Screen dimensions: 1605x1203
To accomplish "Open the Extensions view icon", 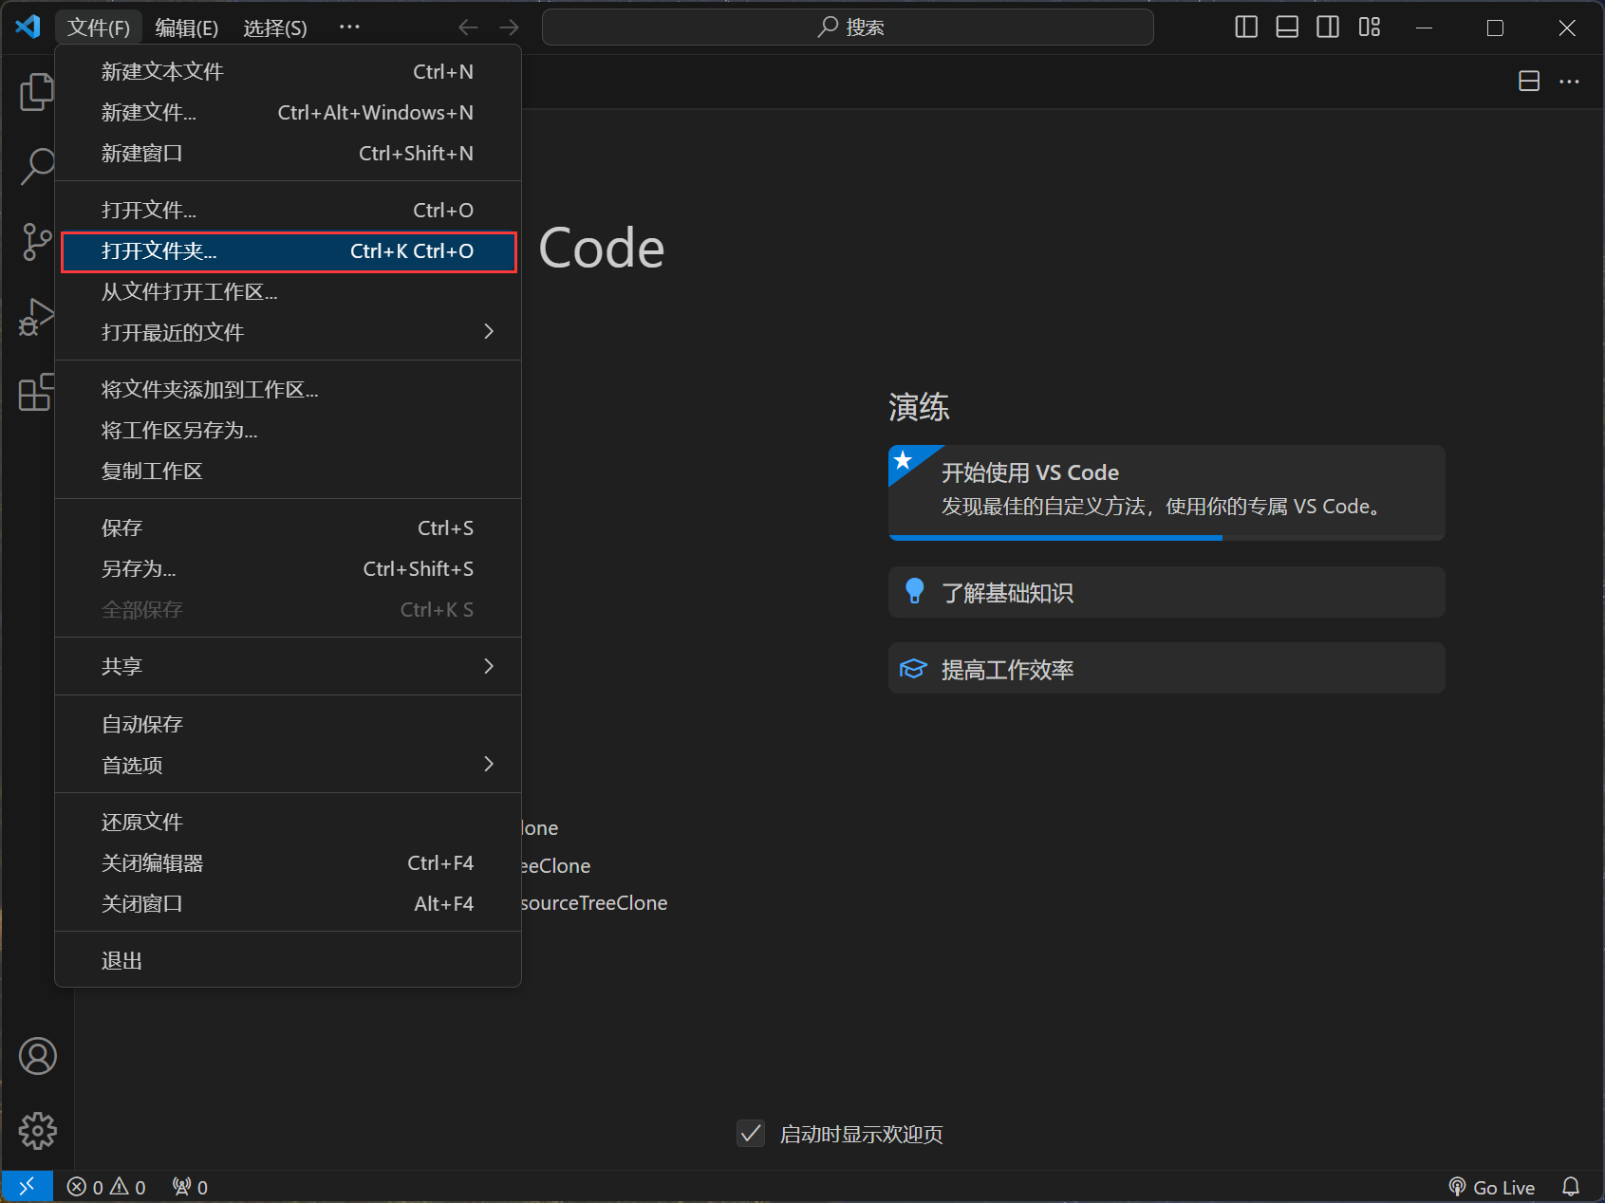I will pyautogui.click(x=37, y=392).
